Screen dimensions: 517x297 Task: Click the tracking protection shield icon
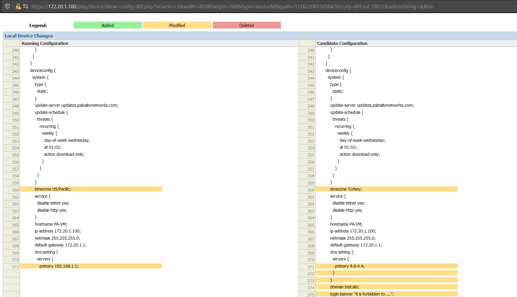click(x=7, y=6)
